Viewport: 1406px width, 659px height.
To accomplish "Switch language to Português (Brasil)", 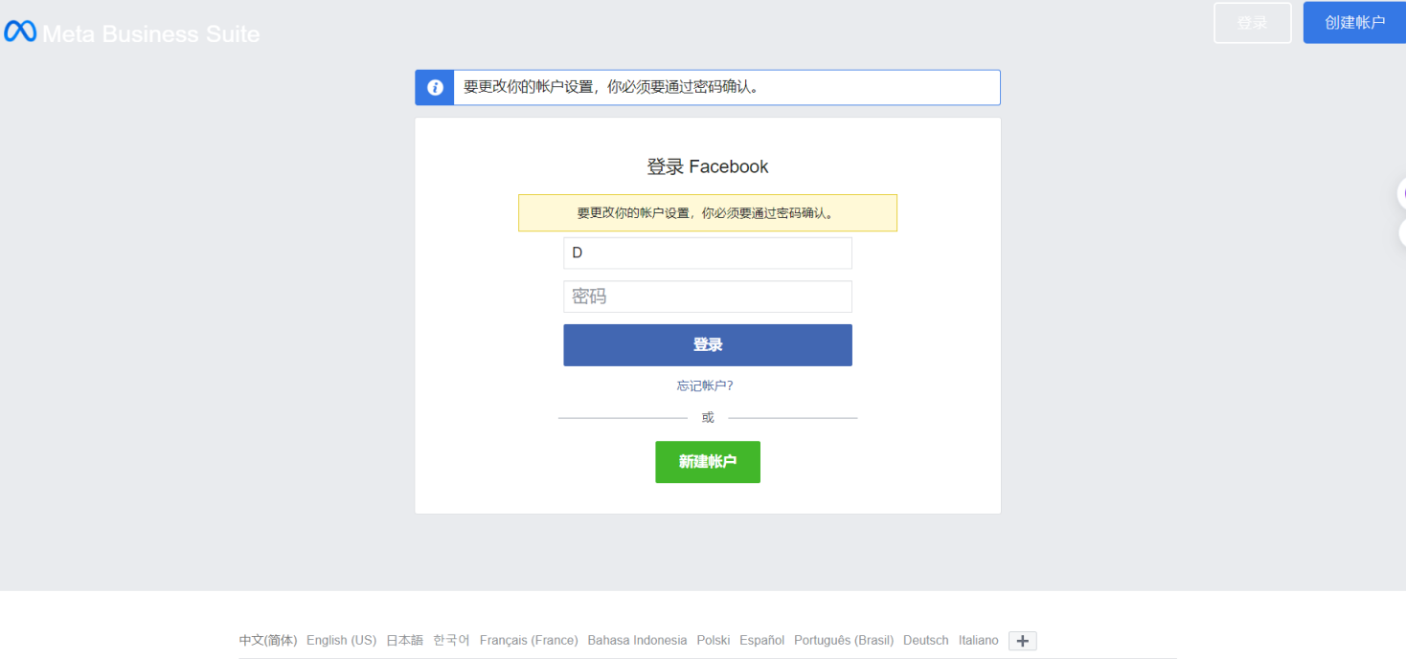I will [x=843, y=640].
